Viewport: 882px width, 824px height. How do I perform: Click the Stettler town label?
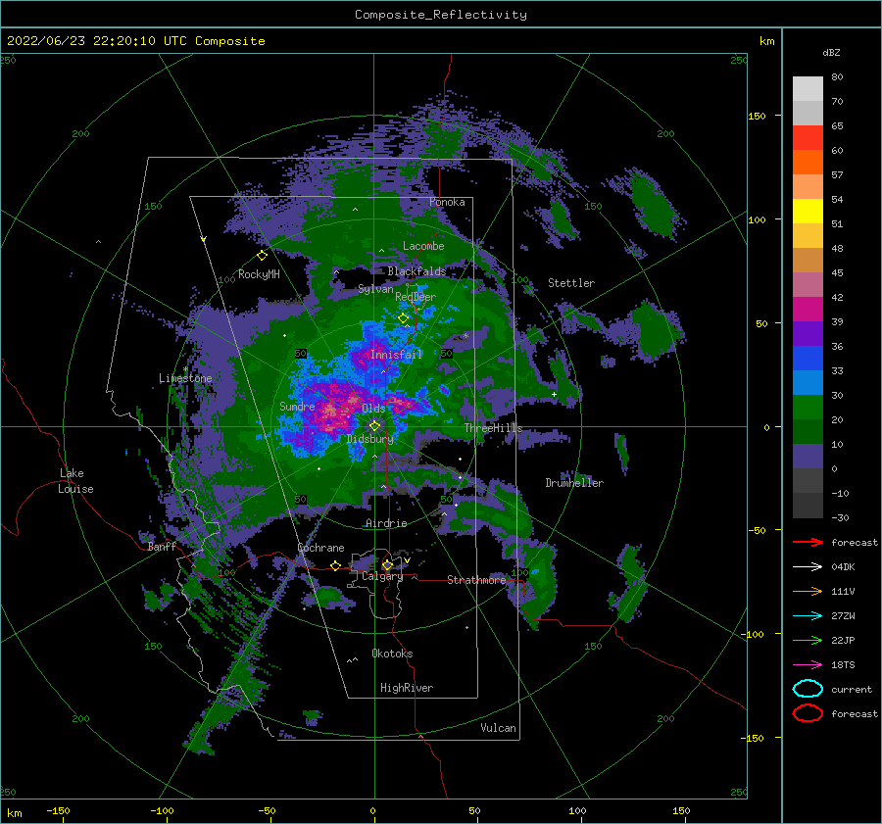571,283
